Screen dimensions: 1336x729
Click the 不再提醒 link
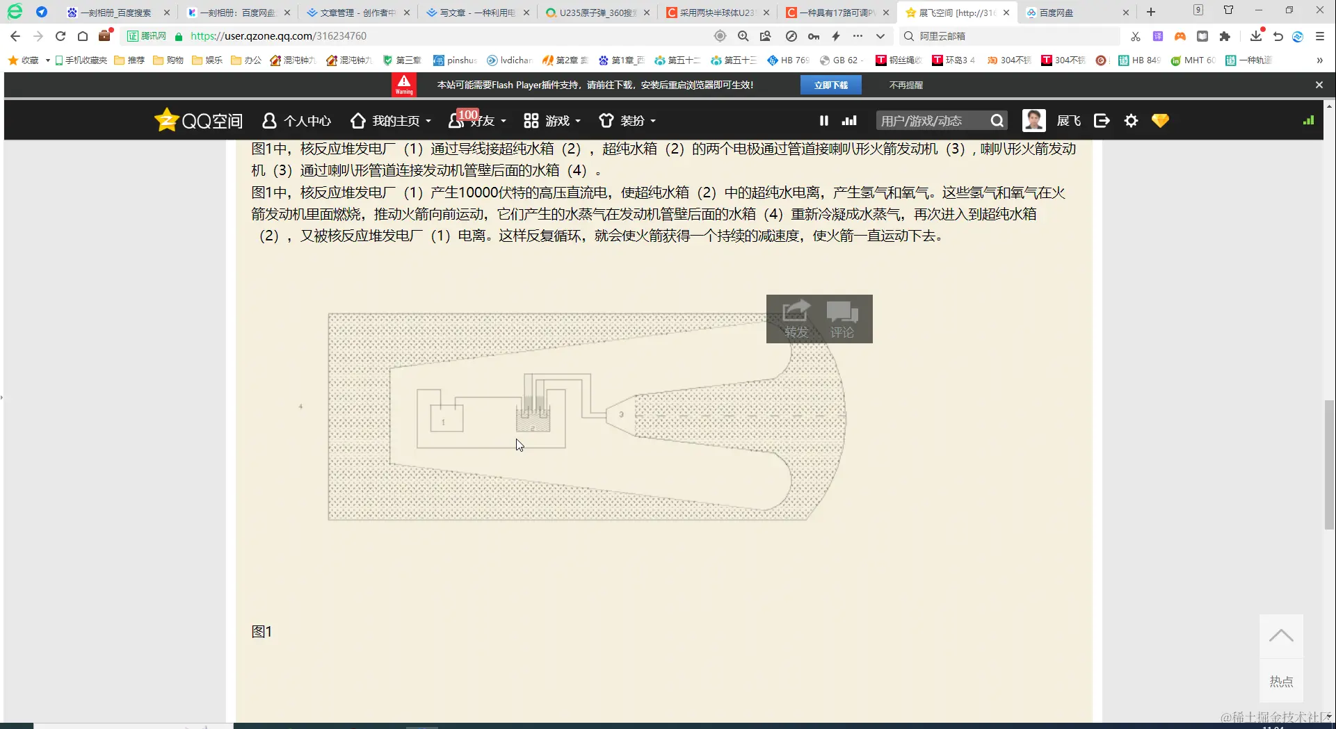(904, 84)
